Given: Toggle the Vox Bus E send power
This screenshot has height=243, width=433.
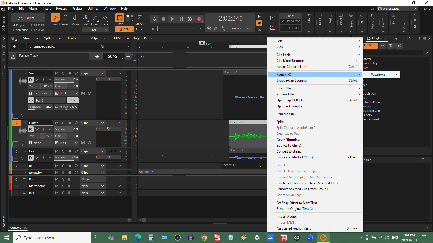Looking at the screenshot, I should pos(31,100).
